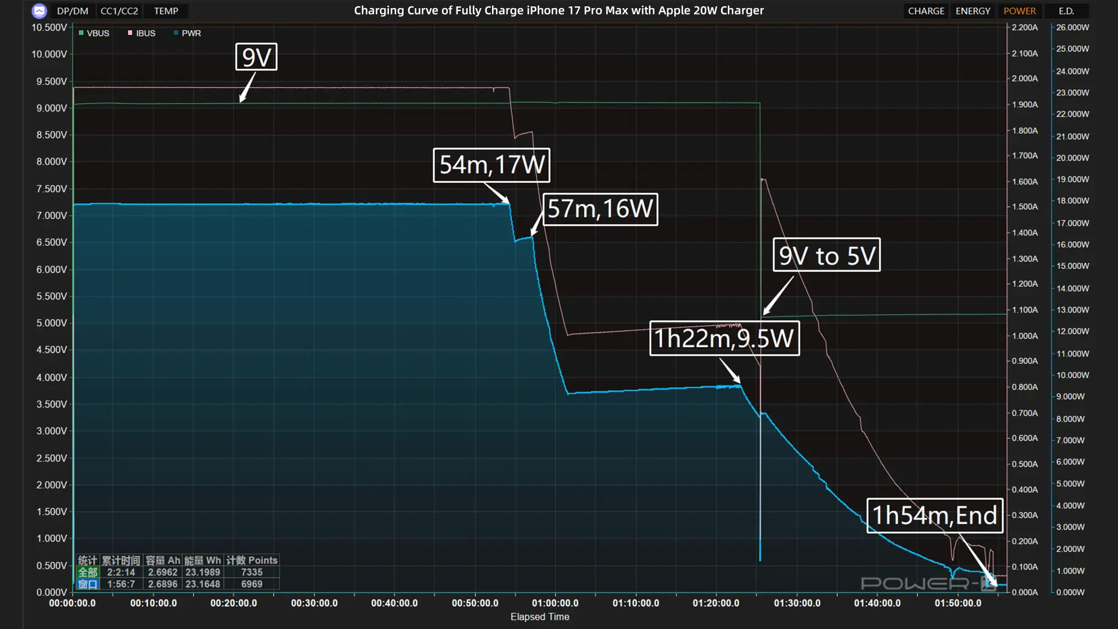Click the green VBUS color swatch in legend
This screenshot has height=629, width=1118.
point(81,33)
